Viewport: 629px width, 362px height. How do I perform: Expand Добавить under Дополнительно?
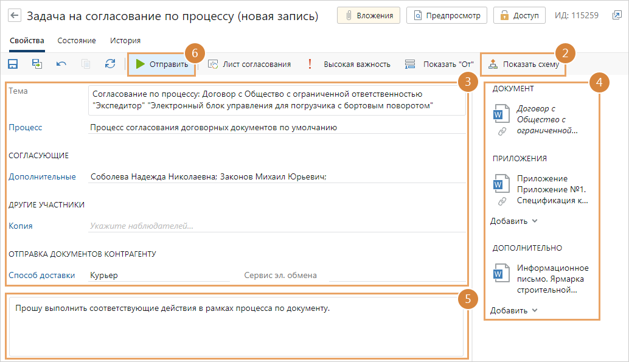(x=514, y=310)
